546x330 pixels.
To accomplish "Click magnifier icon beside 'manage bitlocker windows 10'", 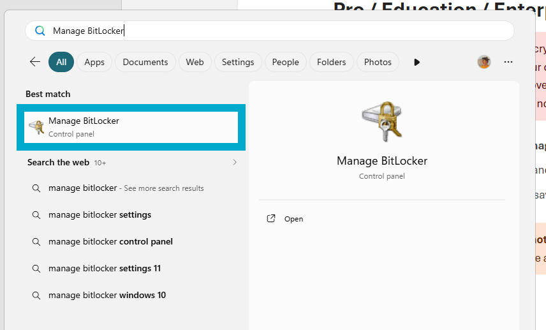I will [x=36, y=295].
